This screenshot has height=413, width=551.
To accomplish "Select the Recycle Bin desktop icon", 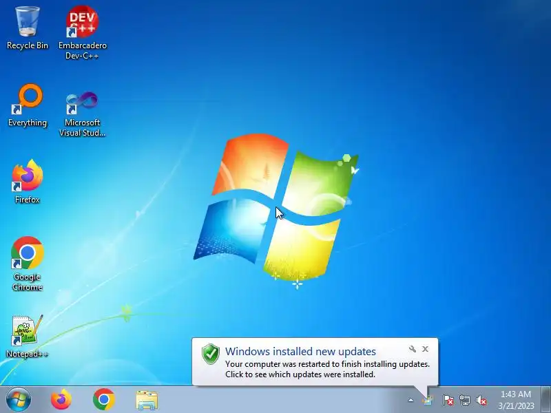I will coord(28,28).
